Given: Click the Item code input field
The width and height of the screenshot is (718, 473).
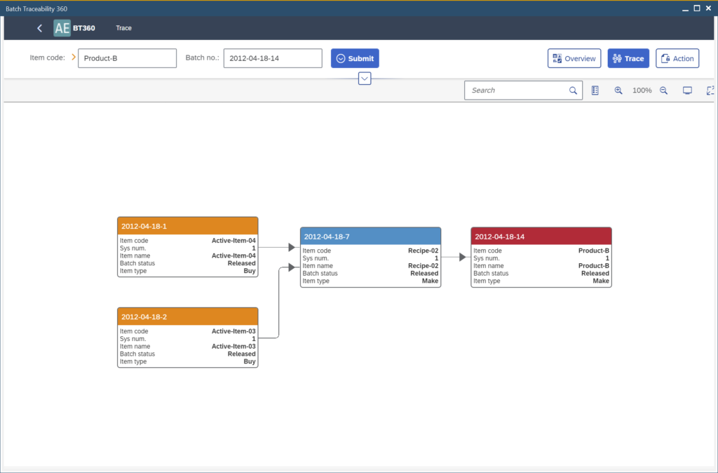Looking at the screenshot, I should [127, 58].
